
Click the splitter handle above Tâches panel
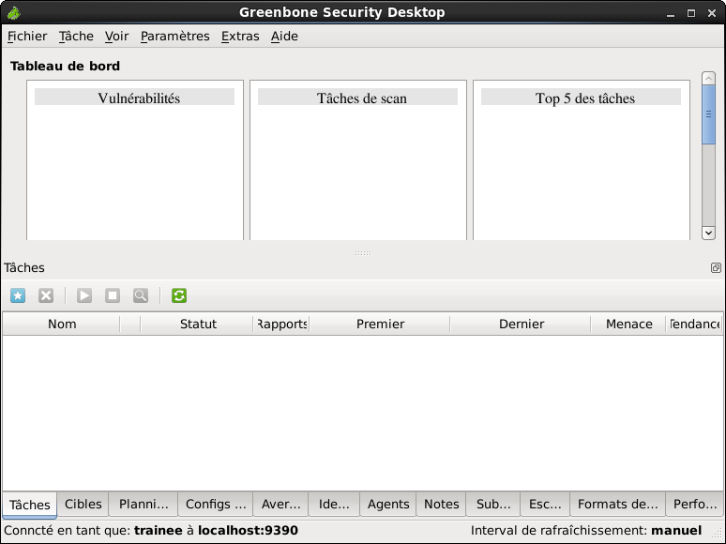[363, 253]
